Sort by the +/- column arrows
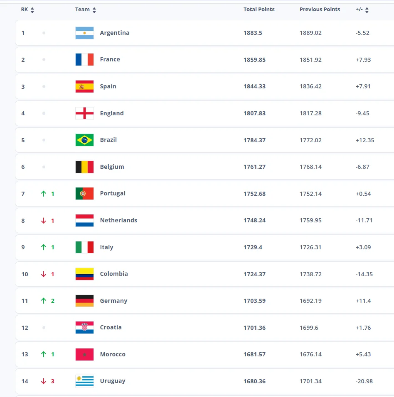This screenshot has height=397, width=394. pyautogui.click(x=367, y=10)
